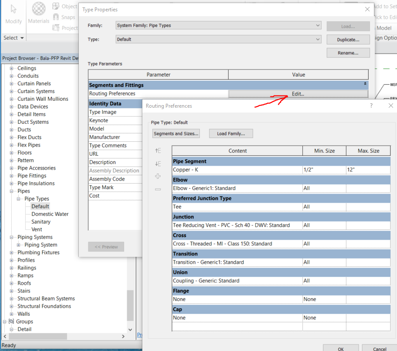Select Pipe Fittings in Project Browser
Viewport: 397px width, 351px height.
[32, 176]
